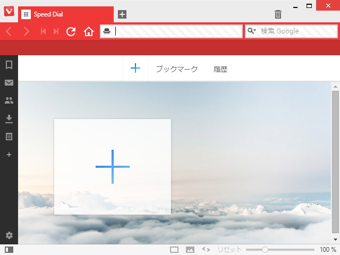Open the Downloads panel
340x255 pixels.
tap(9, 119)
